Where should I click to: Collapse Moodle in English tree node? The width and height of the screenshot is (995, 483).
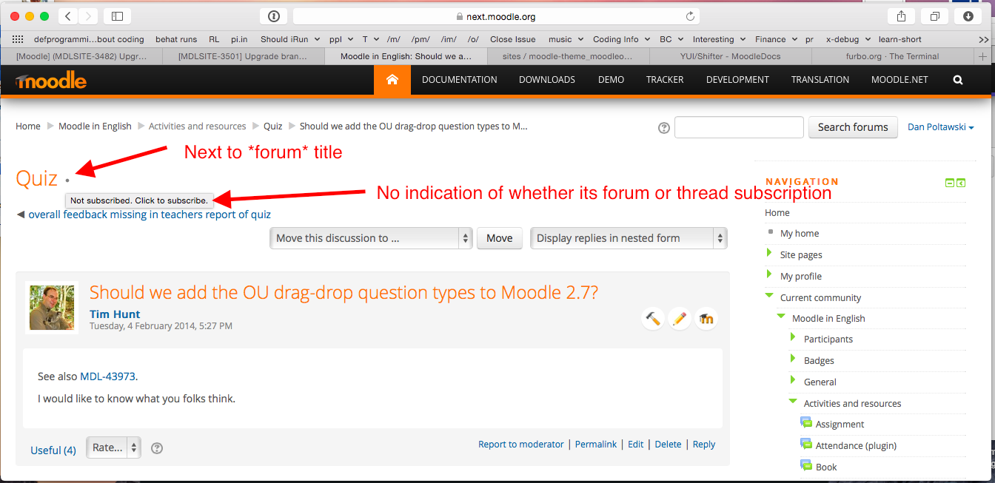pos(782,317)
